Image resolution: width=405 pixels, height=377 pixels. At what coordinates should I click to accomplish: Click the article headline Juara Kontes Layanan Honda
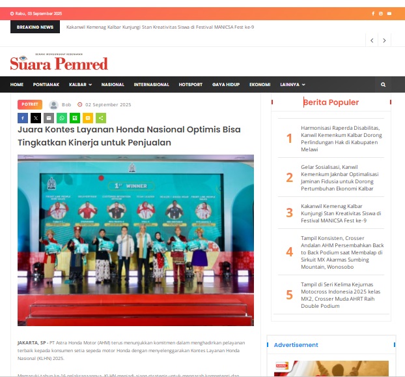tap(129, 136)
